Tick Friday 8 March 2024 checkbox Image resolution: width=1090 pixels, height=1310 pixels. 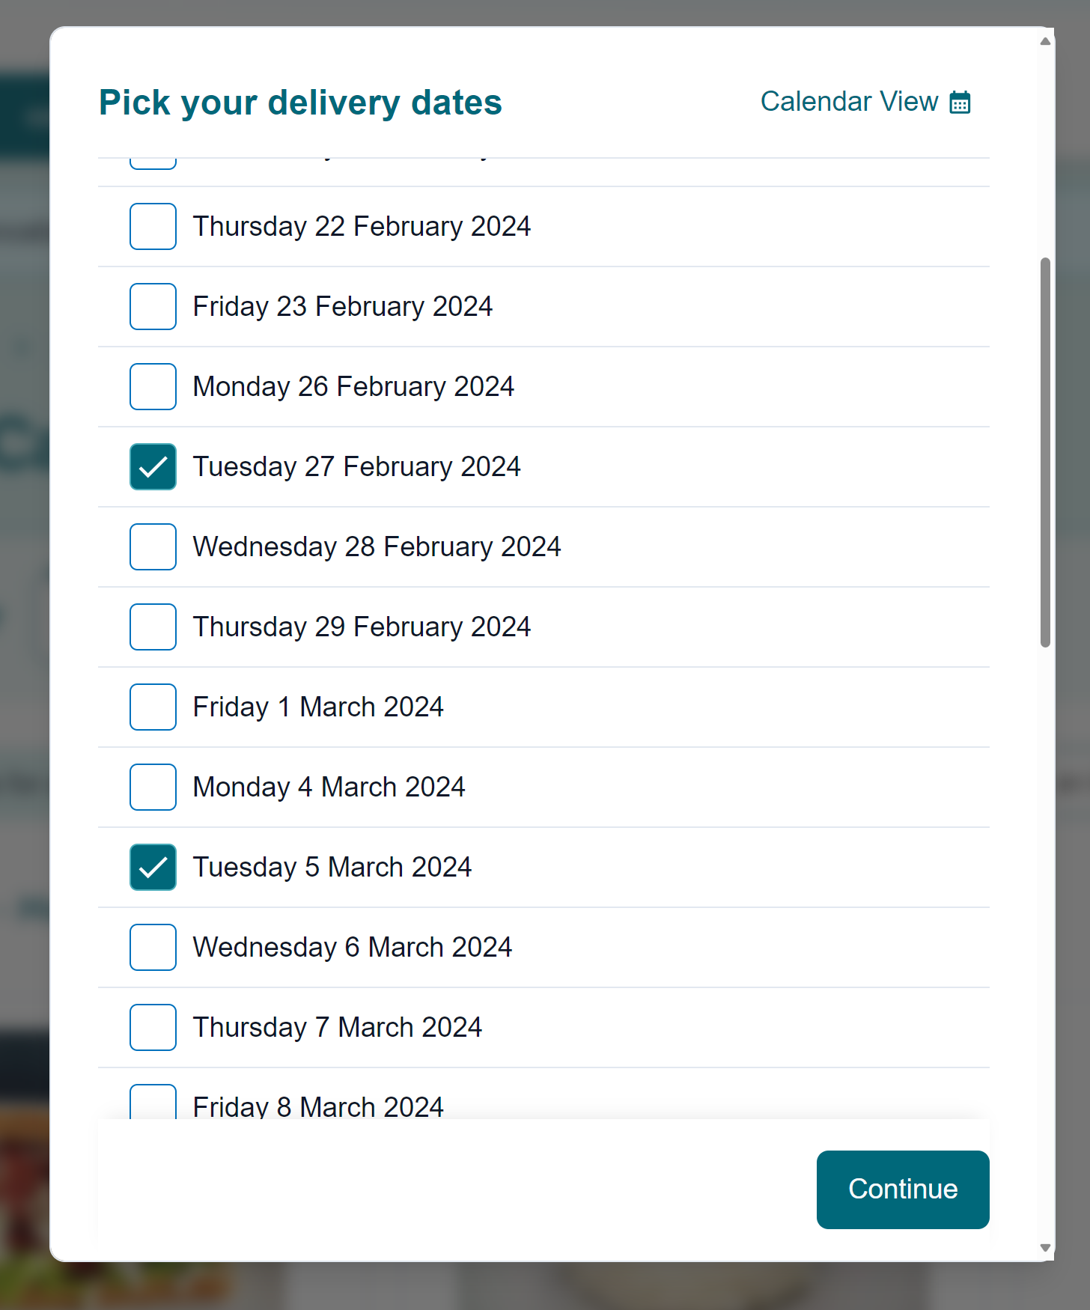tap(153, 1102)
